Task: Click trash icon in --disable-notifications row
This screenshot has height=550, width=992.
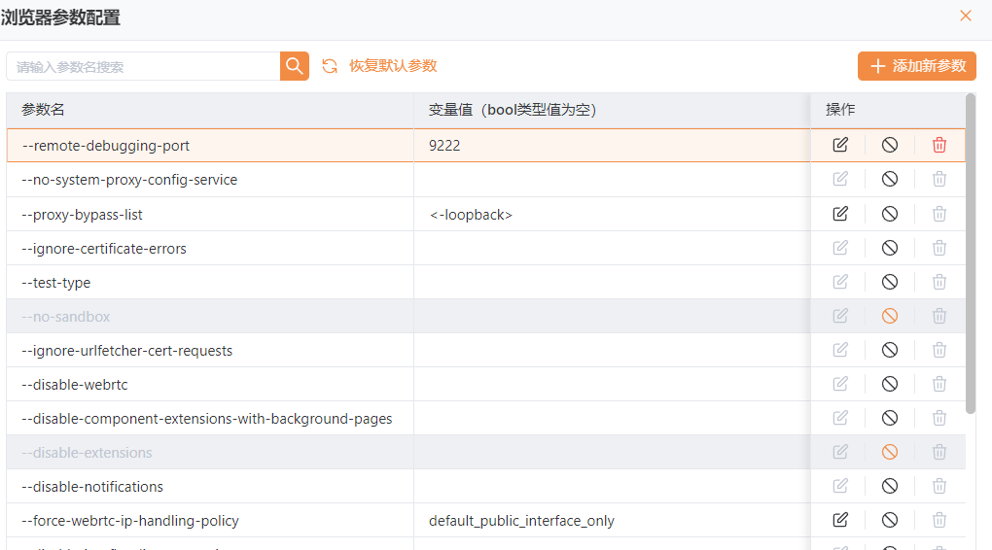Action: (939, 486)
